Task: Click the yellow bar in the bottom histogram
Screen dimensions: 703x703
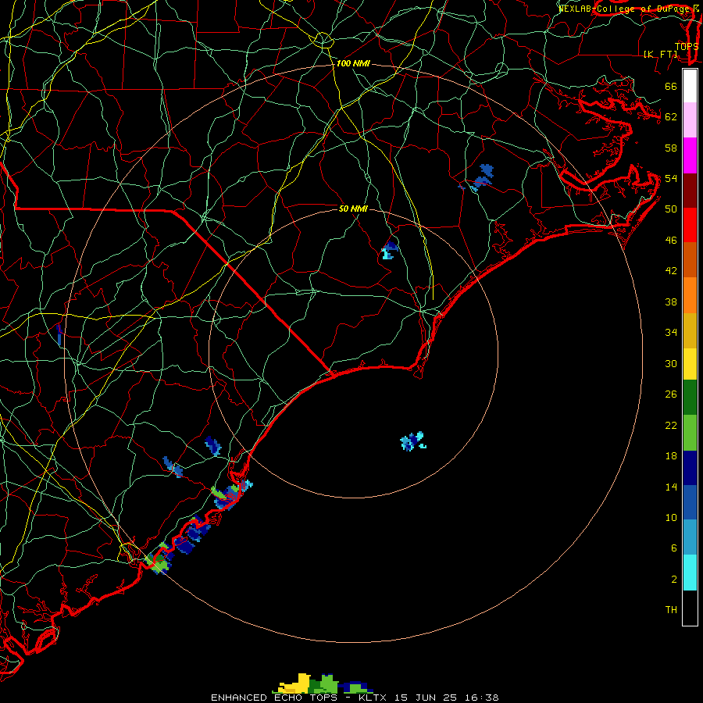Action: 294,683
